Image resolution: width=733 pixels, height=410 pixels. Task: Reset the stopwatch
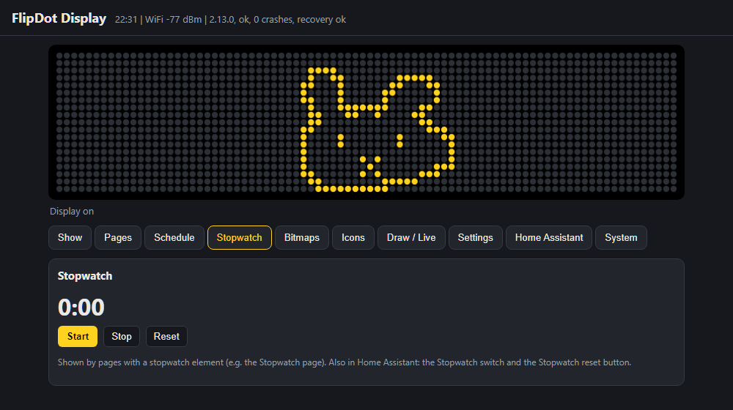pos(166,336)
